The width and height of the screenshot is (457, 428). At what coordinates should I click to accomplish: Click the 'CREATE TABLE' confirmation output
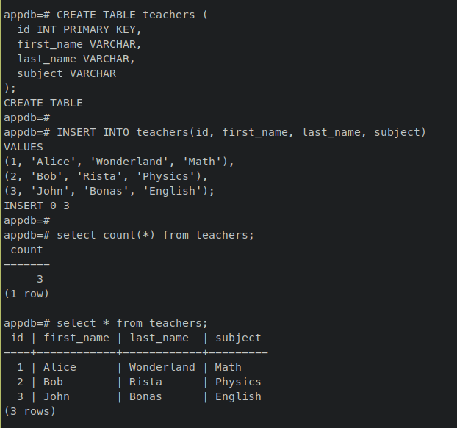[x=43, y=103]
